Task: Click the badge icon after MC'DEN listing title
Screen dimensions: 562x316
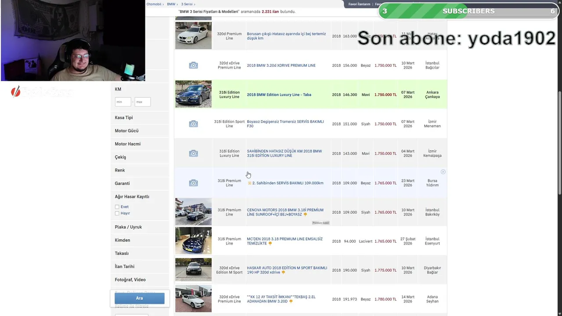Action: tap(270, 244)
